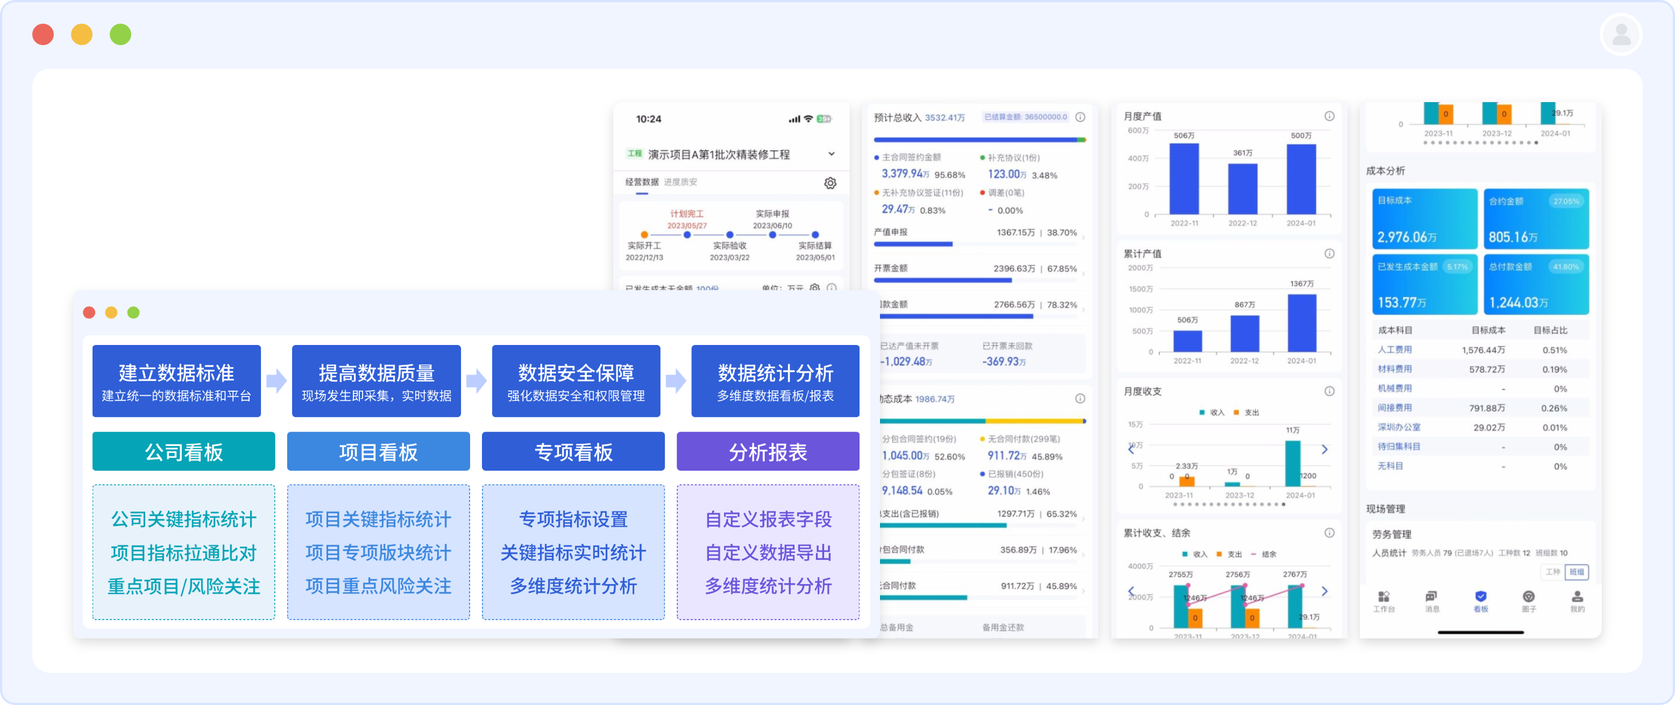Click the 提高数据质量 step box
The image size is (1675, 705).
click(x=377, y=381)
